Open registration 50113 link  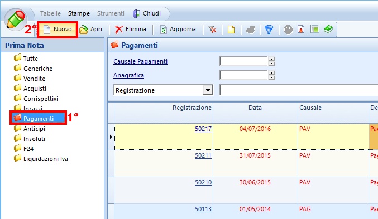tap(203, 209)
